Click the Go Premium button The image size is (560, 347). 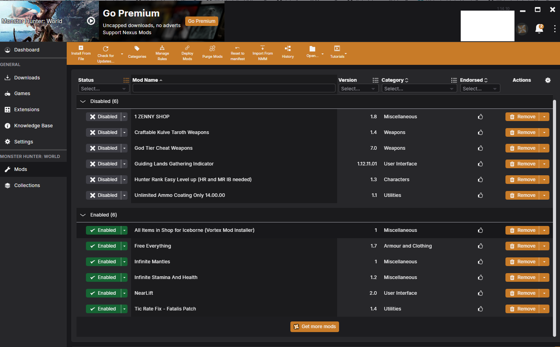[x=202, y=21]
